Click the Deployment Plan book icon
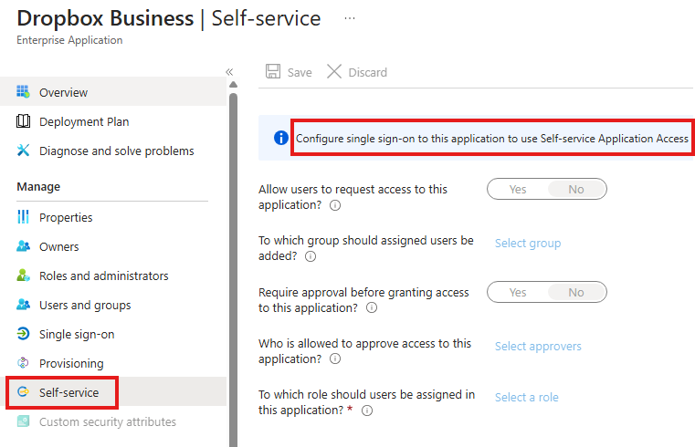Viewport: 695px width, 447px height. click(23, 120)
